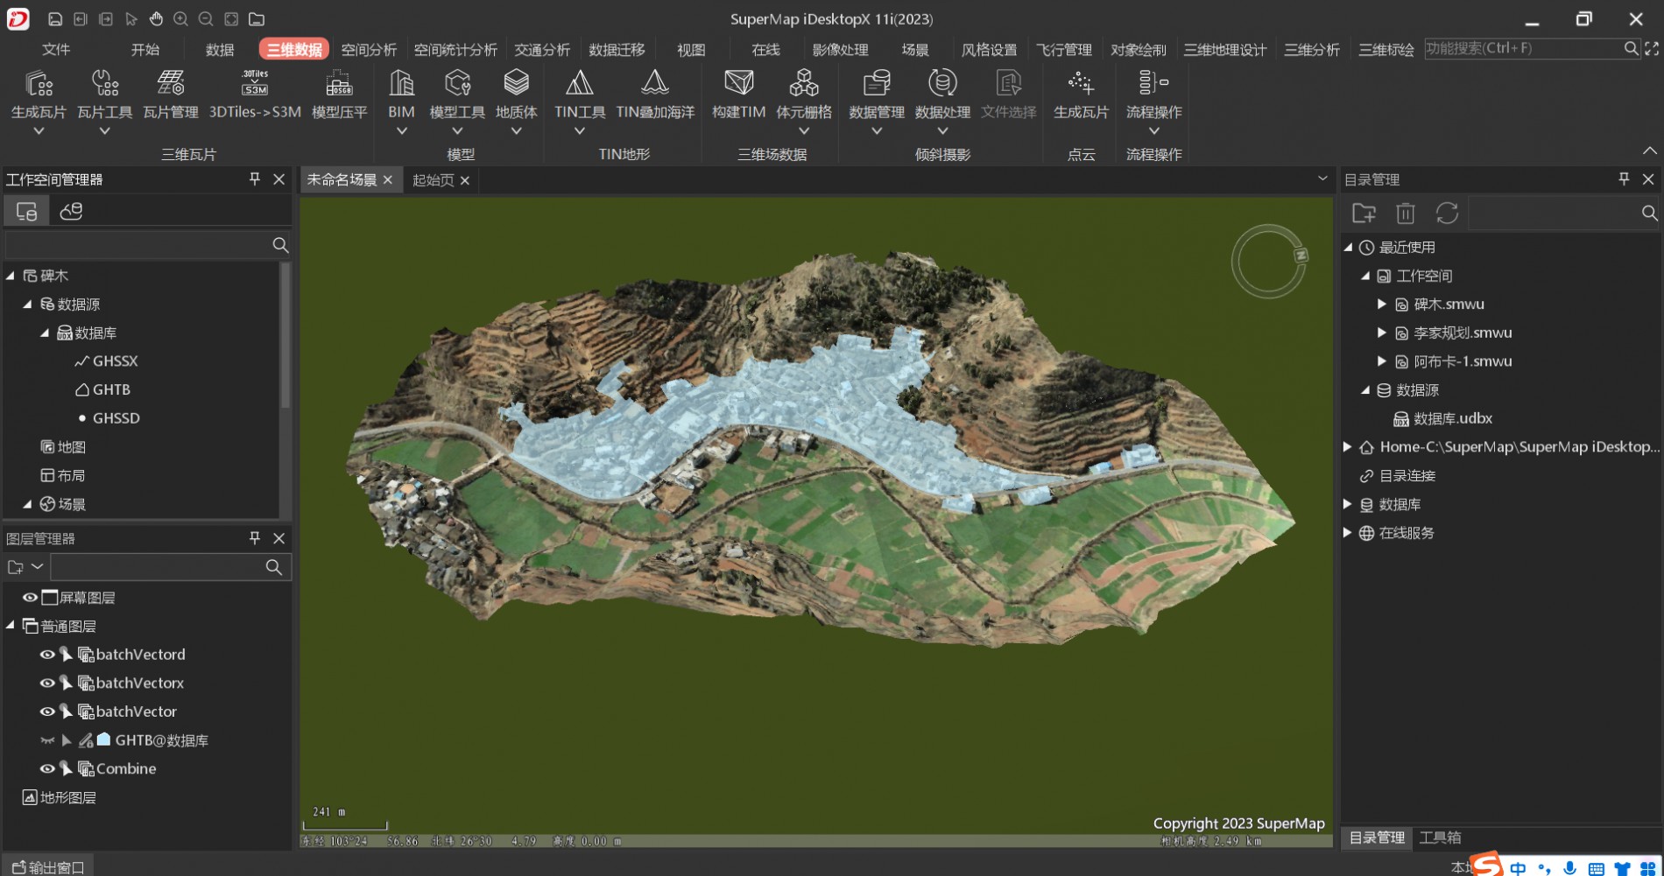The height and width of the screenshot is (876, 1664).
Task: Open 数据管理 in oblique photography group
Action: tap(877, 101)
